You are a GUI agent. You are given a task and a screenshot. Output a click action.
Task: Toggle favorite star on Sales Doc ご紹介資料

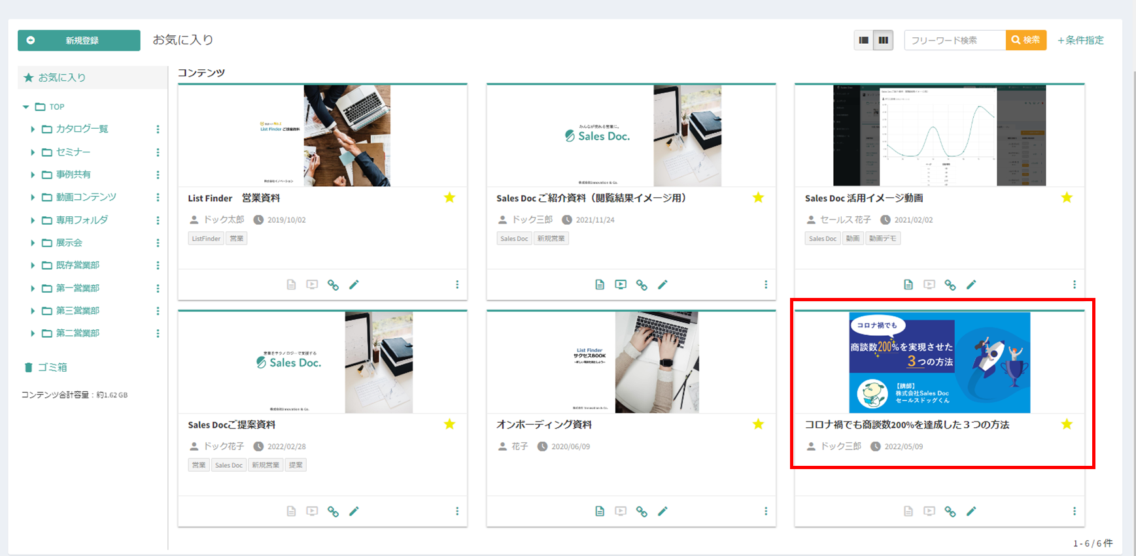tap(759, 197)
